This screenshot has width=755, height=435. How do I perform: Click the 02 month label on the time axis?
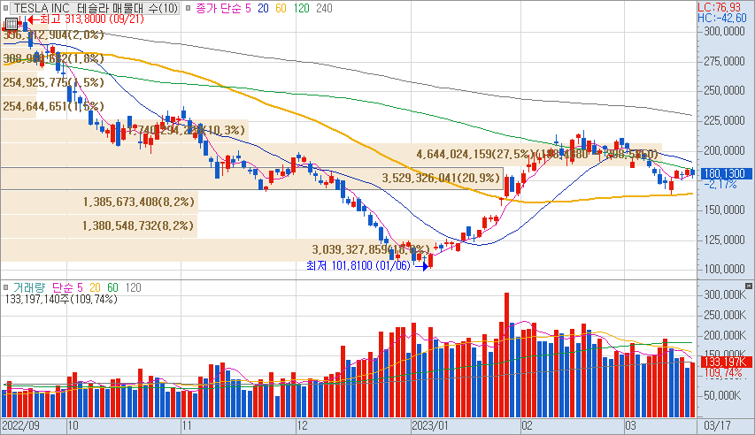click(x=527, y=426)
